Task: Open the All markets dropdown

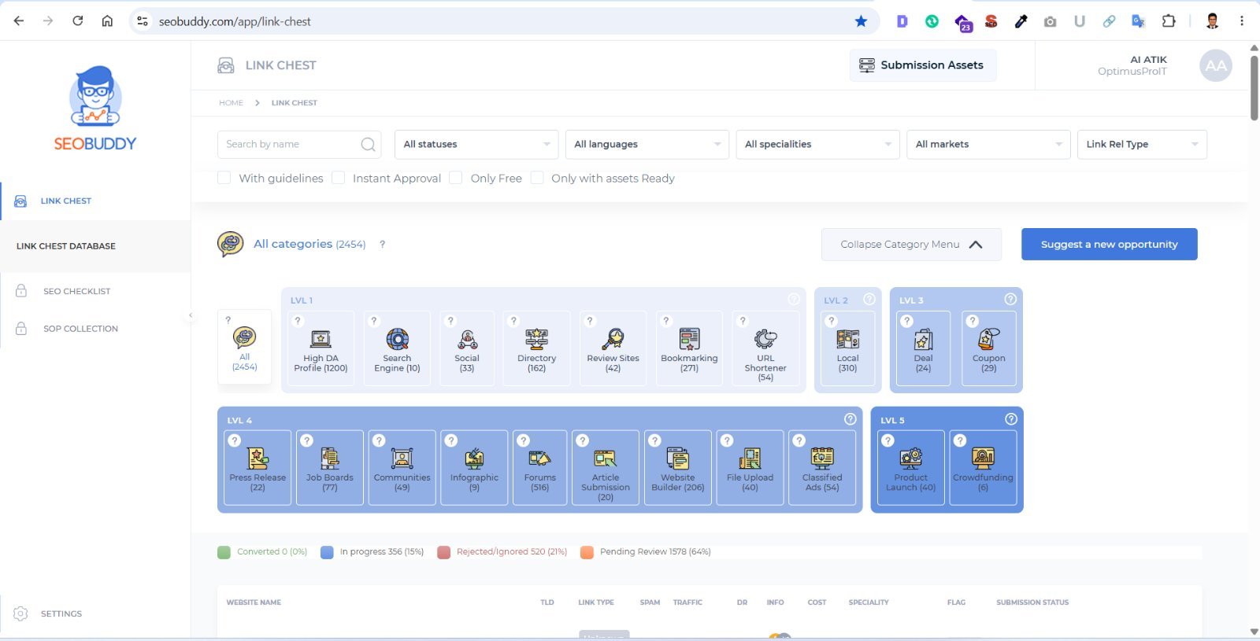Action: coord(988,145)
